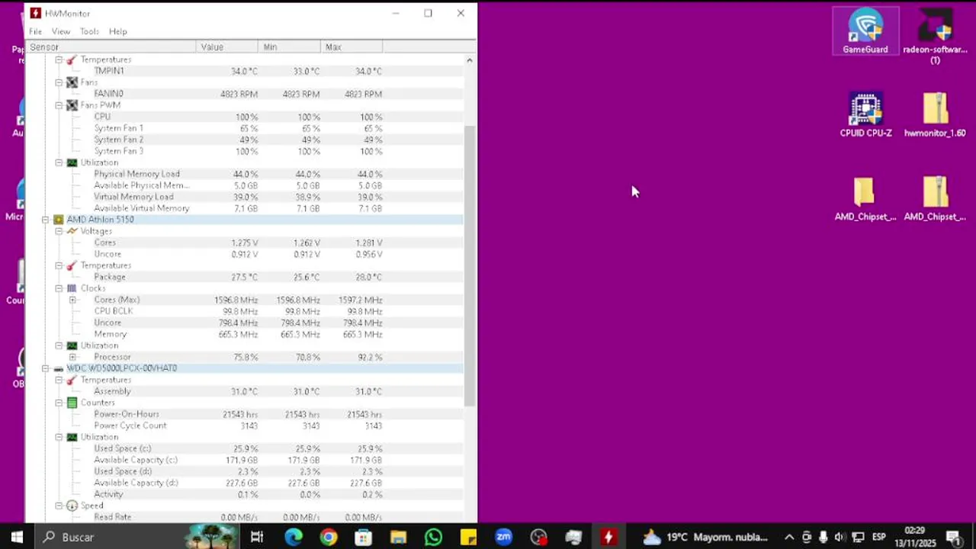This screenshot has width=976, height=549.
Task: Collapse the Utilization node above Physical Memory Load
Action: pyautogui.click(x=59, y=162)
